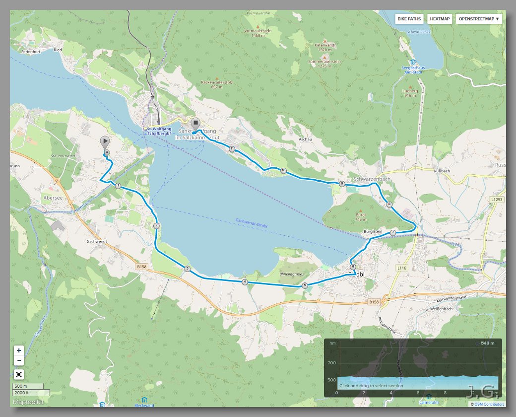The width and height of the screenshot is (516, 417).
Task: Click the Seegasthaus Alm-Stadl hut icon
Action: point(413,62)
